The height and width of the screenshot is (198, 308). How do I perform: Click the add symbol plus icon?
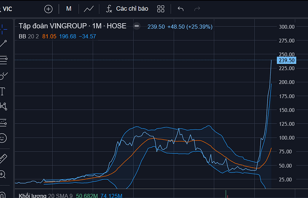48,9
